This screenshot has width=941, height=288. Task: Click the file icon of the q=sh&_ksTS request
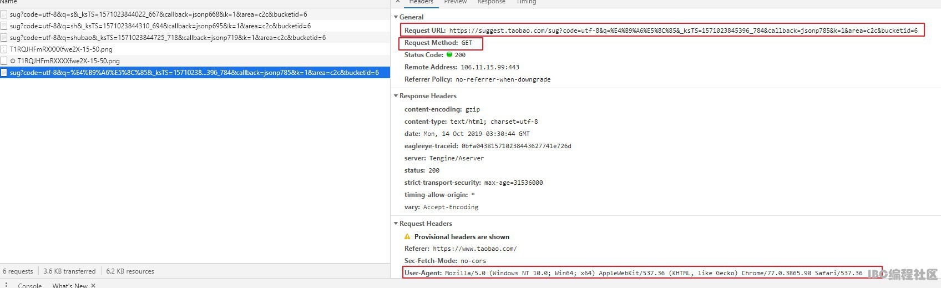[4, 26]
